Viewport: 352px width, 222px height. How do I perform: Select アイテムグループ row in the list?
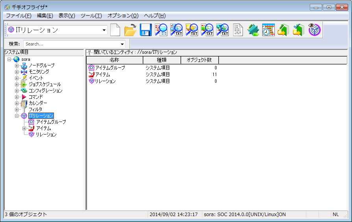point(153,68)
